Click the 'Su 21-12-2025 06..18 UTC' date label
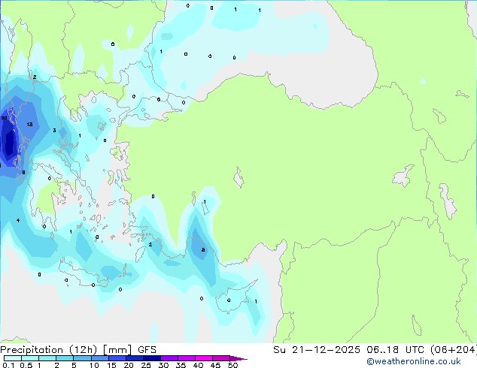 coord(348,350)
